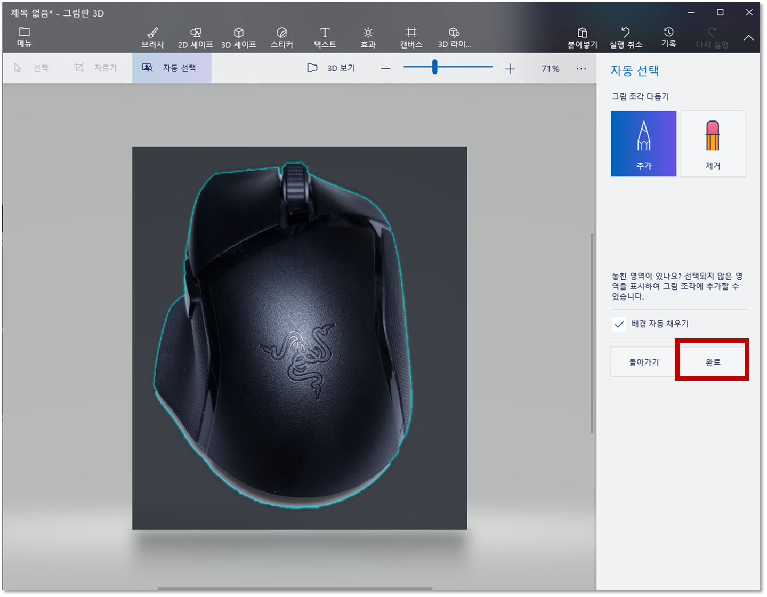The height and width of the screenshot is (597, 767).
Task: Select the 제거 remove eraser tool
Action: (713, 144)
